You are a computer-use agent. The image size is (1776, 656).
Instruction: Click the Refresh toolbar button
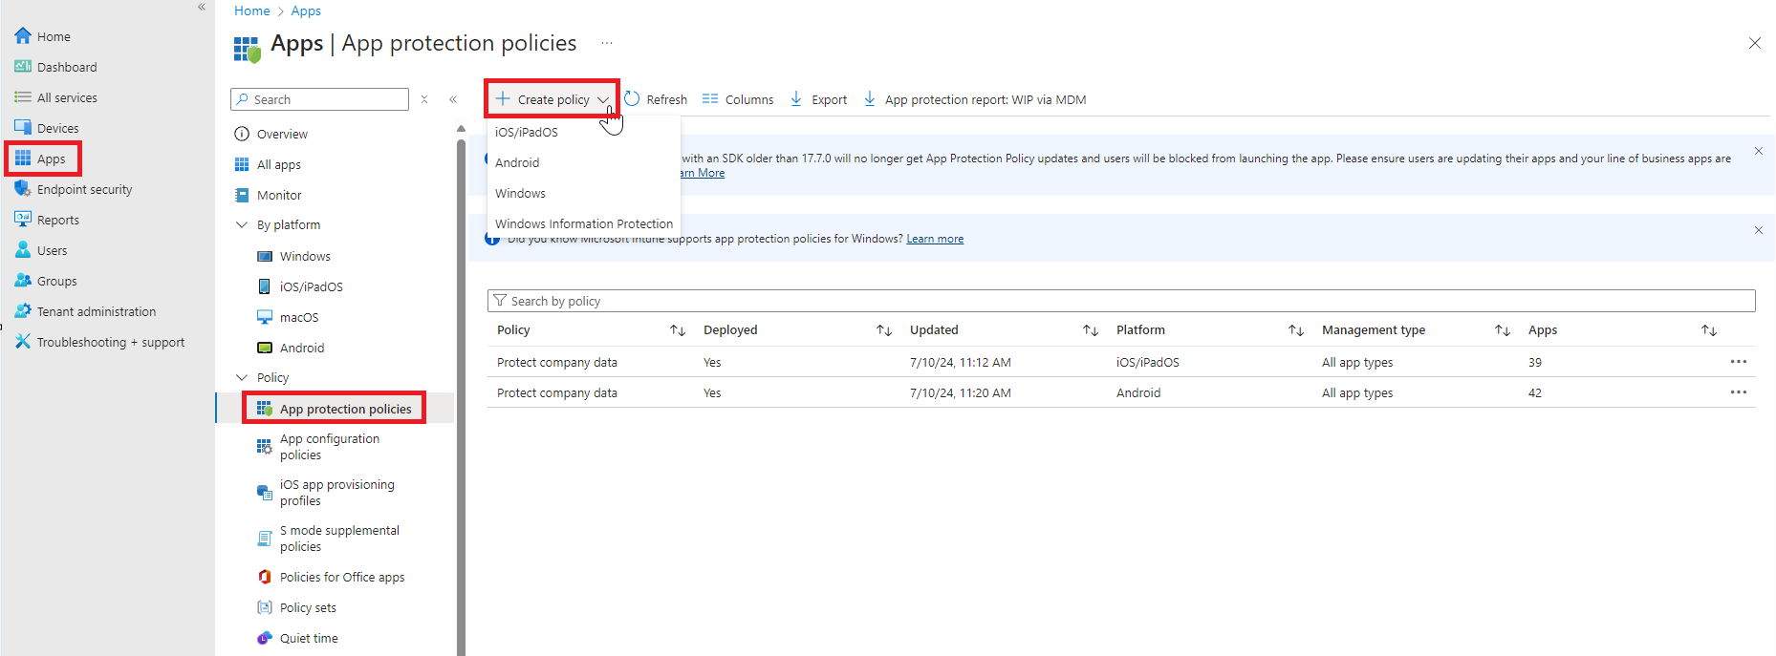point(656,99)
